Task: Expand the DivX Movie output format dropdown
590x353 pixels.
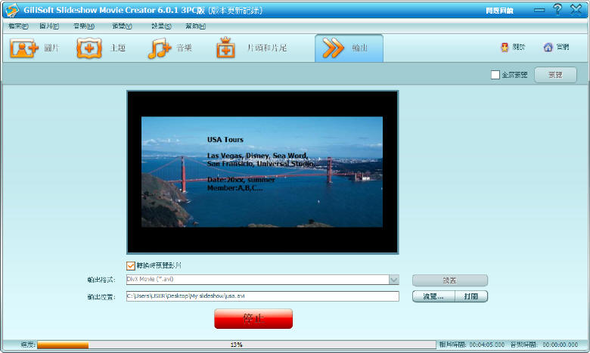Action: coord(393,280)
